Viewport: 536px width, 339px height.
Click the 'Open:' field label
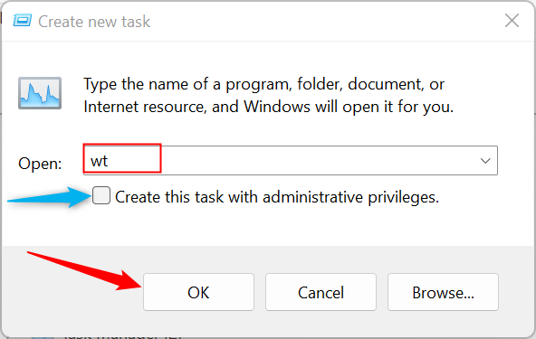(x=40, y=164)
